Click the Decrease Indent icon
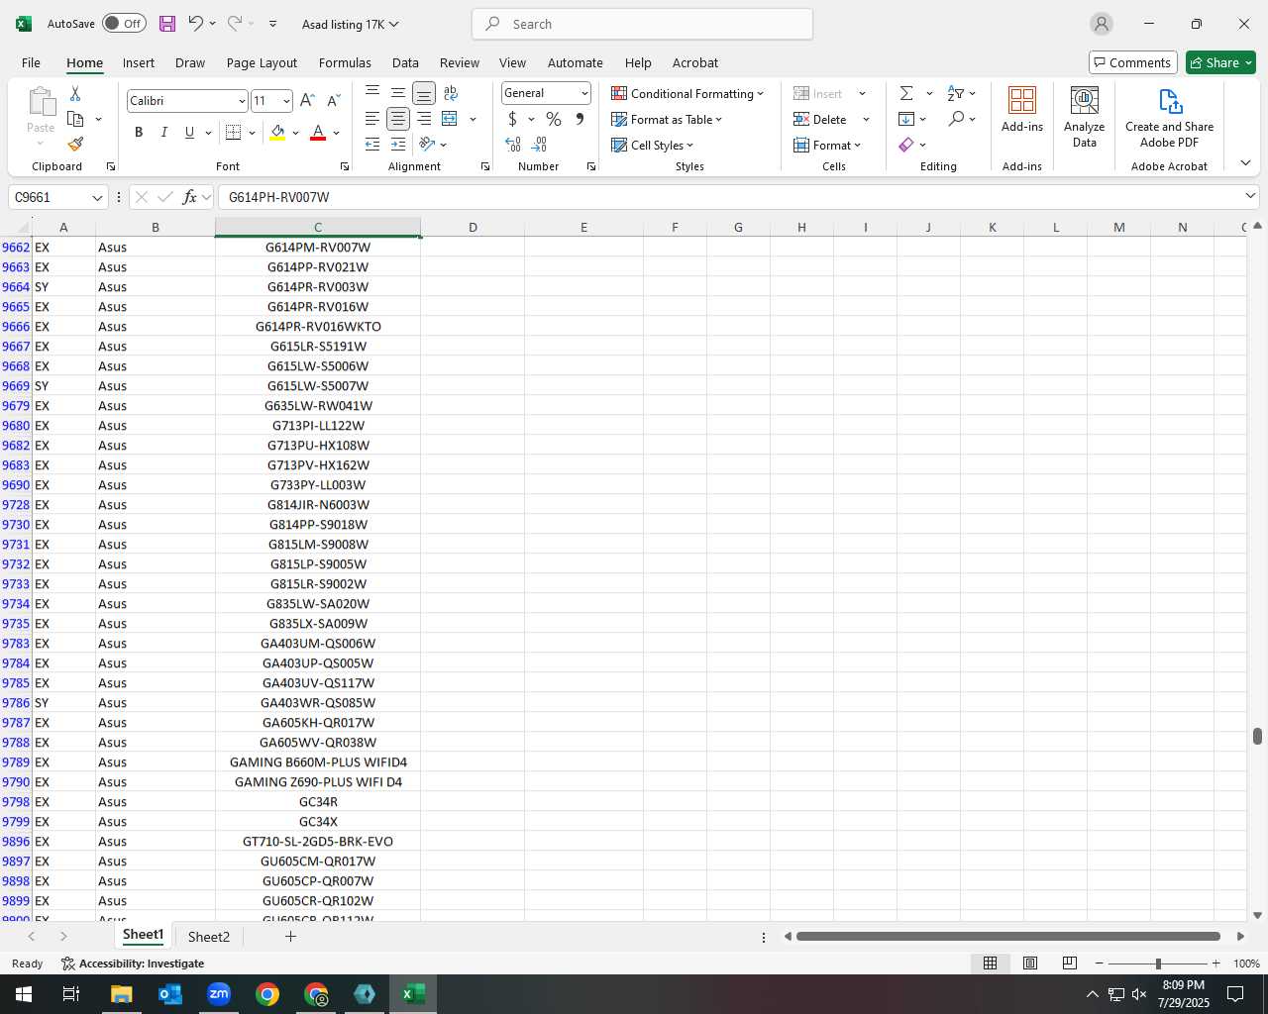Screen dimensions: 1268x1014 point(372,145)
